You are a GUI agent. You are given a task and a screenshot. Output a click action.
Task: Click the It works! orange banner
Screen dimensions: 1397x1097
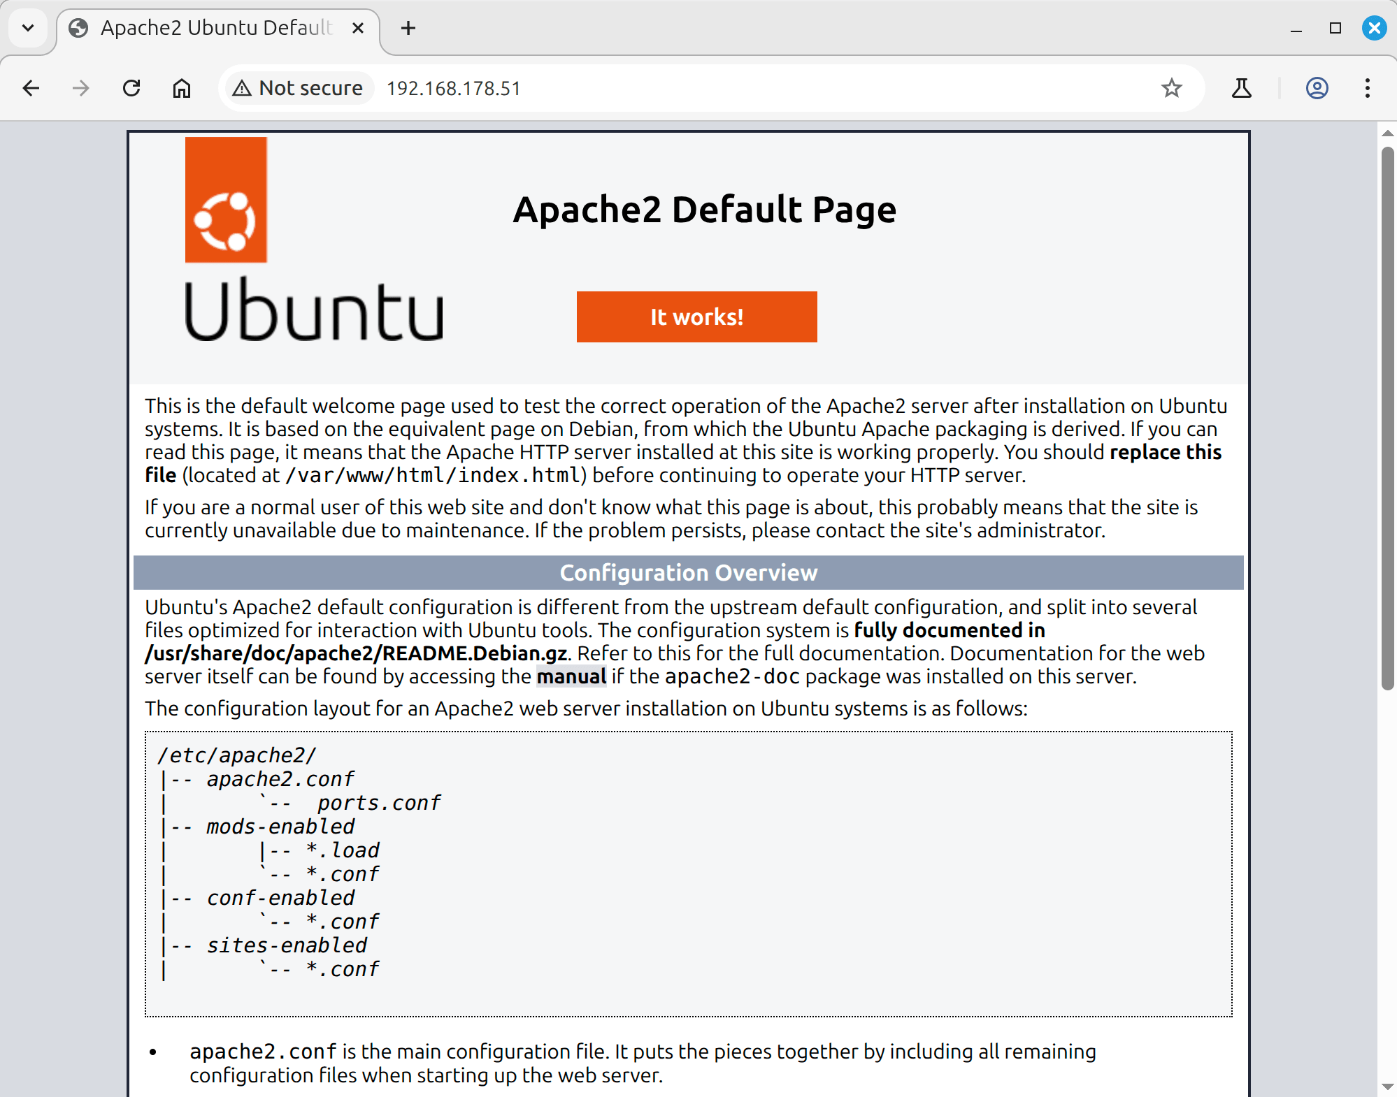click(696, 317)
